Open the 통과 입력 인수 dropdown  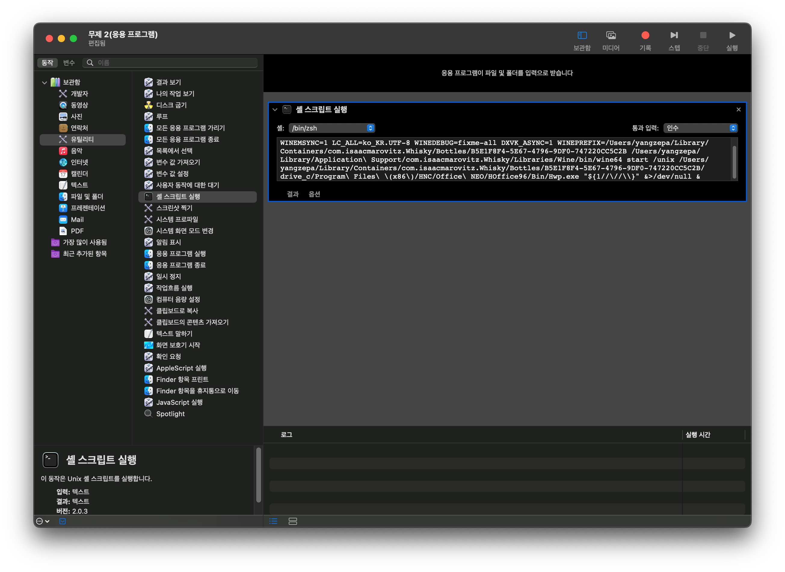[700, 128]
